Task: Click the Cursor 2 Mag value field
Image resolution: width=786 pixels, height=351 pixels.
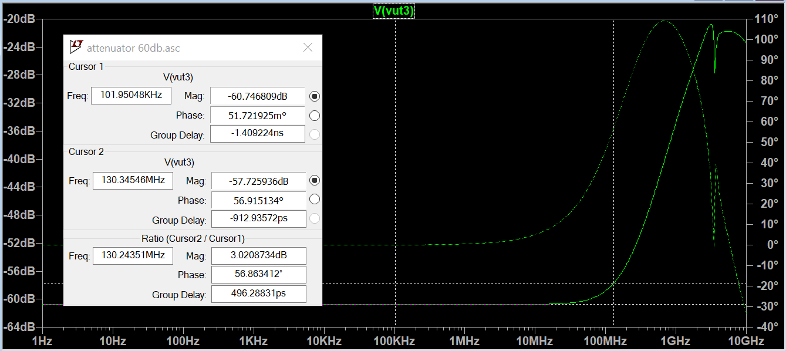Action: point(258,181)
